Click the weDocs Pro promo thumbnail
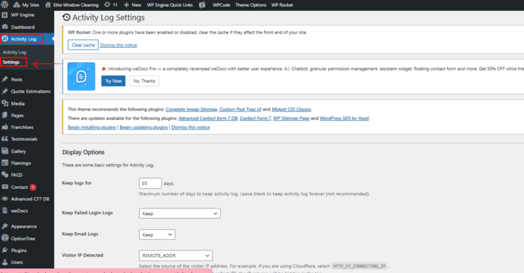 (x=81, y=76)
